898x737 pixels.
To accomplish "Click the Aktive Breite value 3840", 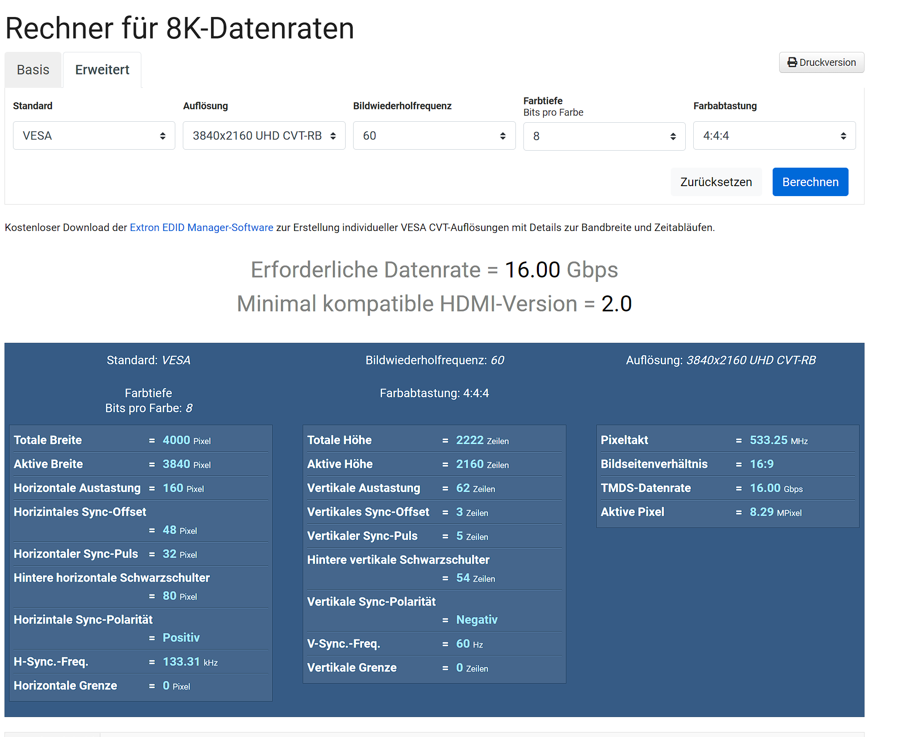I will point(176,464).
